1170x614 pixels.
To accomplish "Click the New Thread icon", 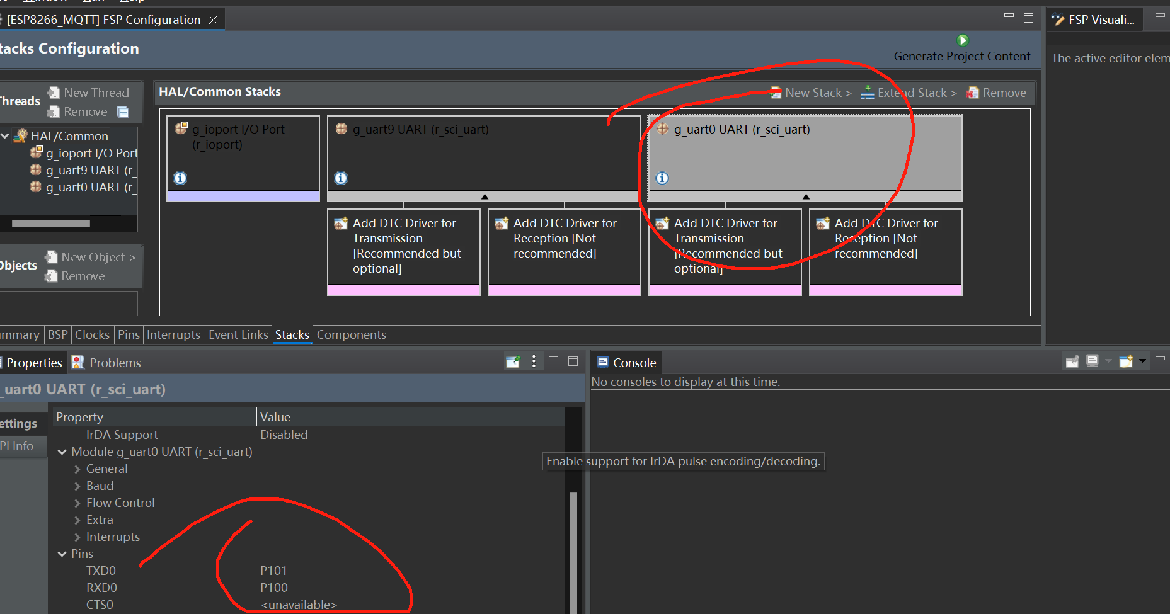I will pyautogui.click(x=54, y=93).
